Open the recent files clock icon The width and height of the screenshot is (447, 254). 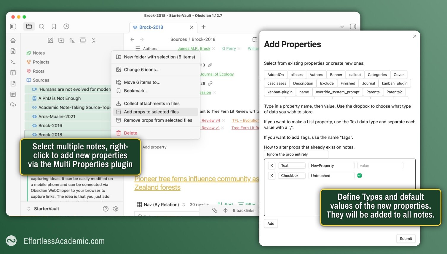click(66, 26)
